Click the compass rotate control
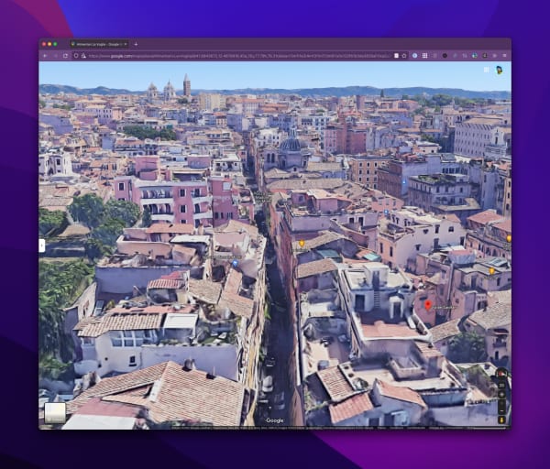The height and width of the screenshot is (469, 550). [x=501, y=374]
